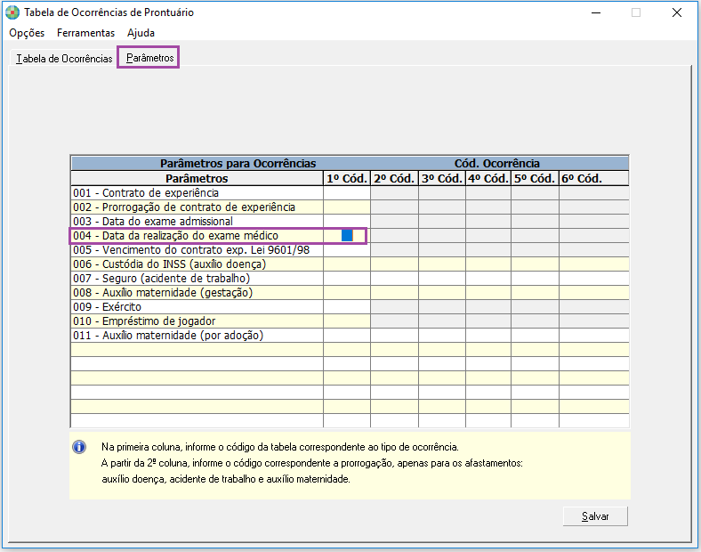Viewport: 701px width, 552px height.
Task: Select row 007 - Seguro (acidente de trabalho)
Action: tap(197, 279)
